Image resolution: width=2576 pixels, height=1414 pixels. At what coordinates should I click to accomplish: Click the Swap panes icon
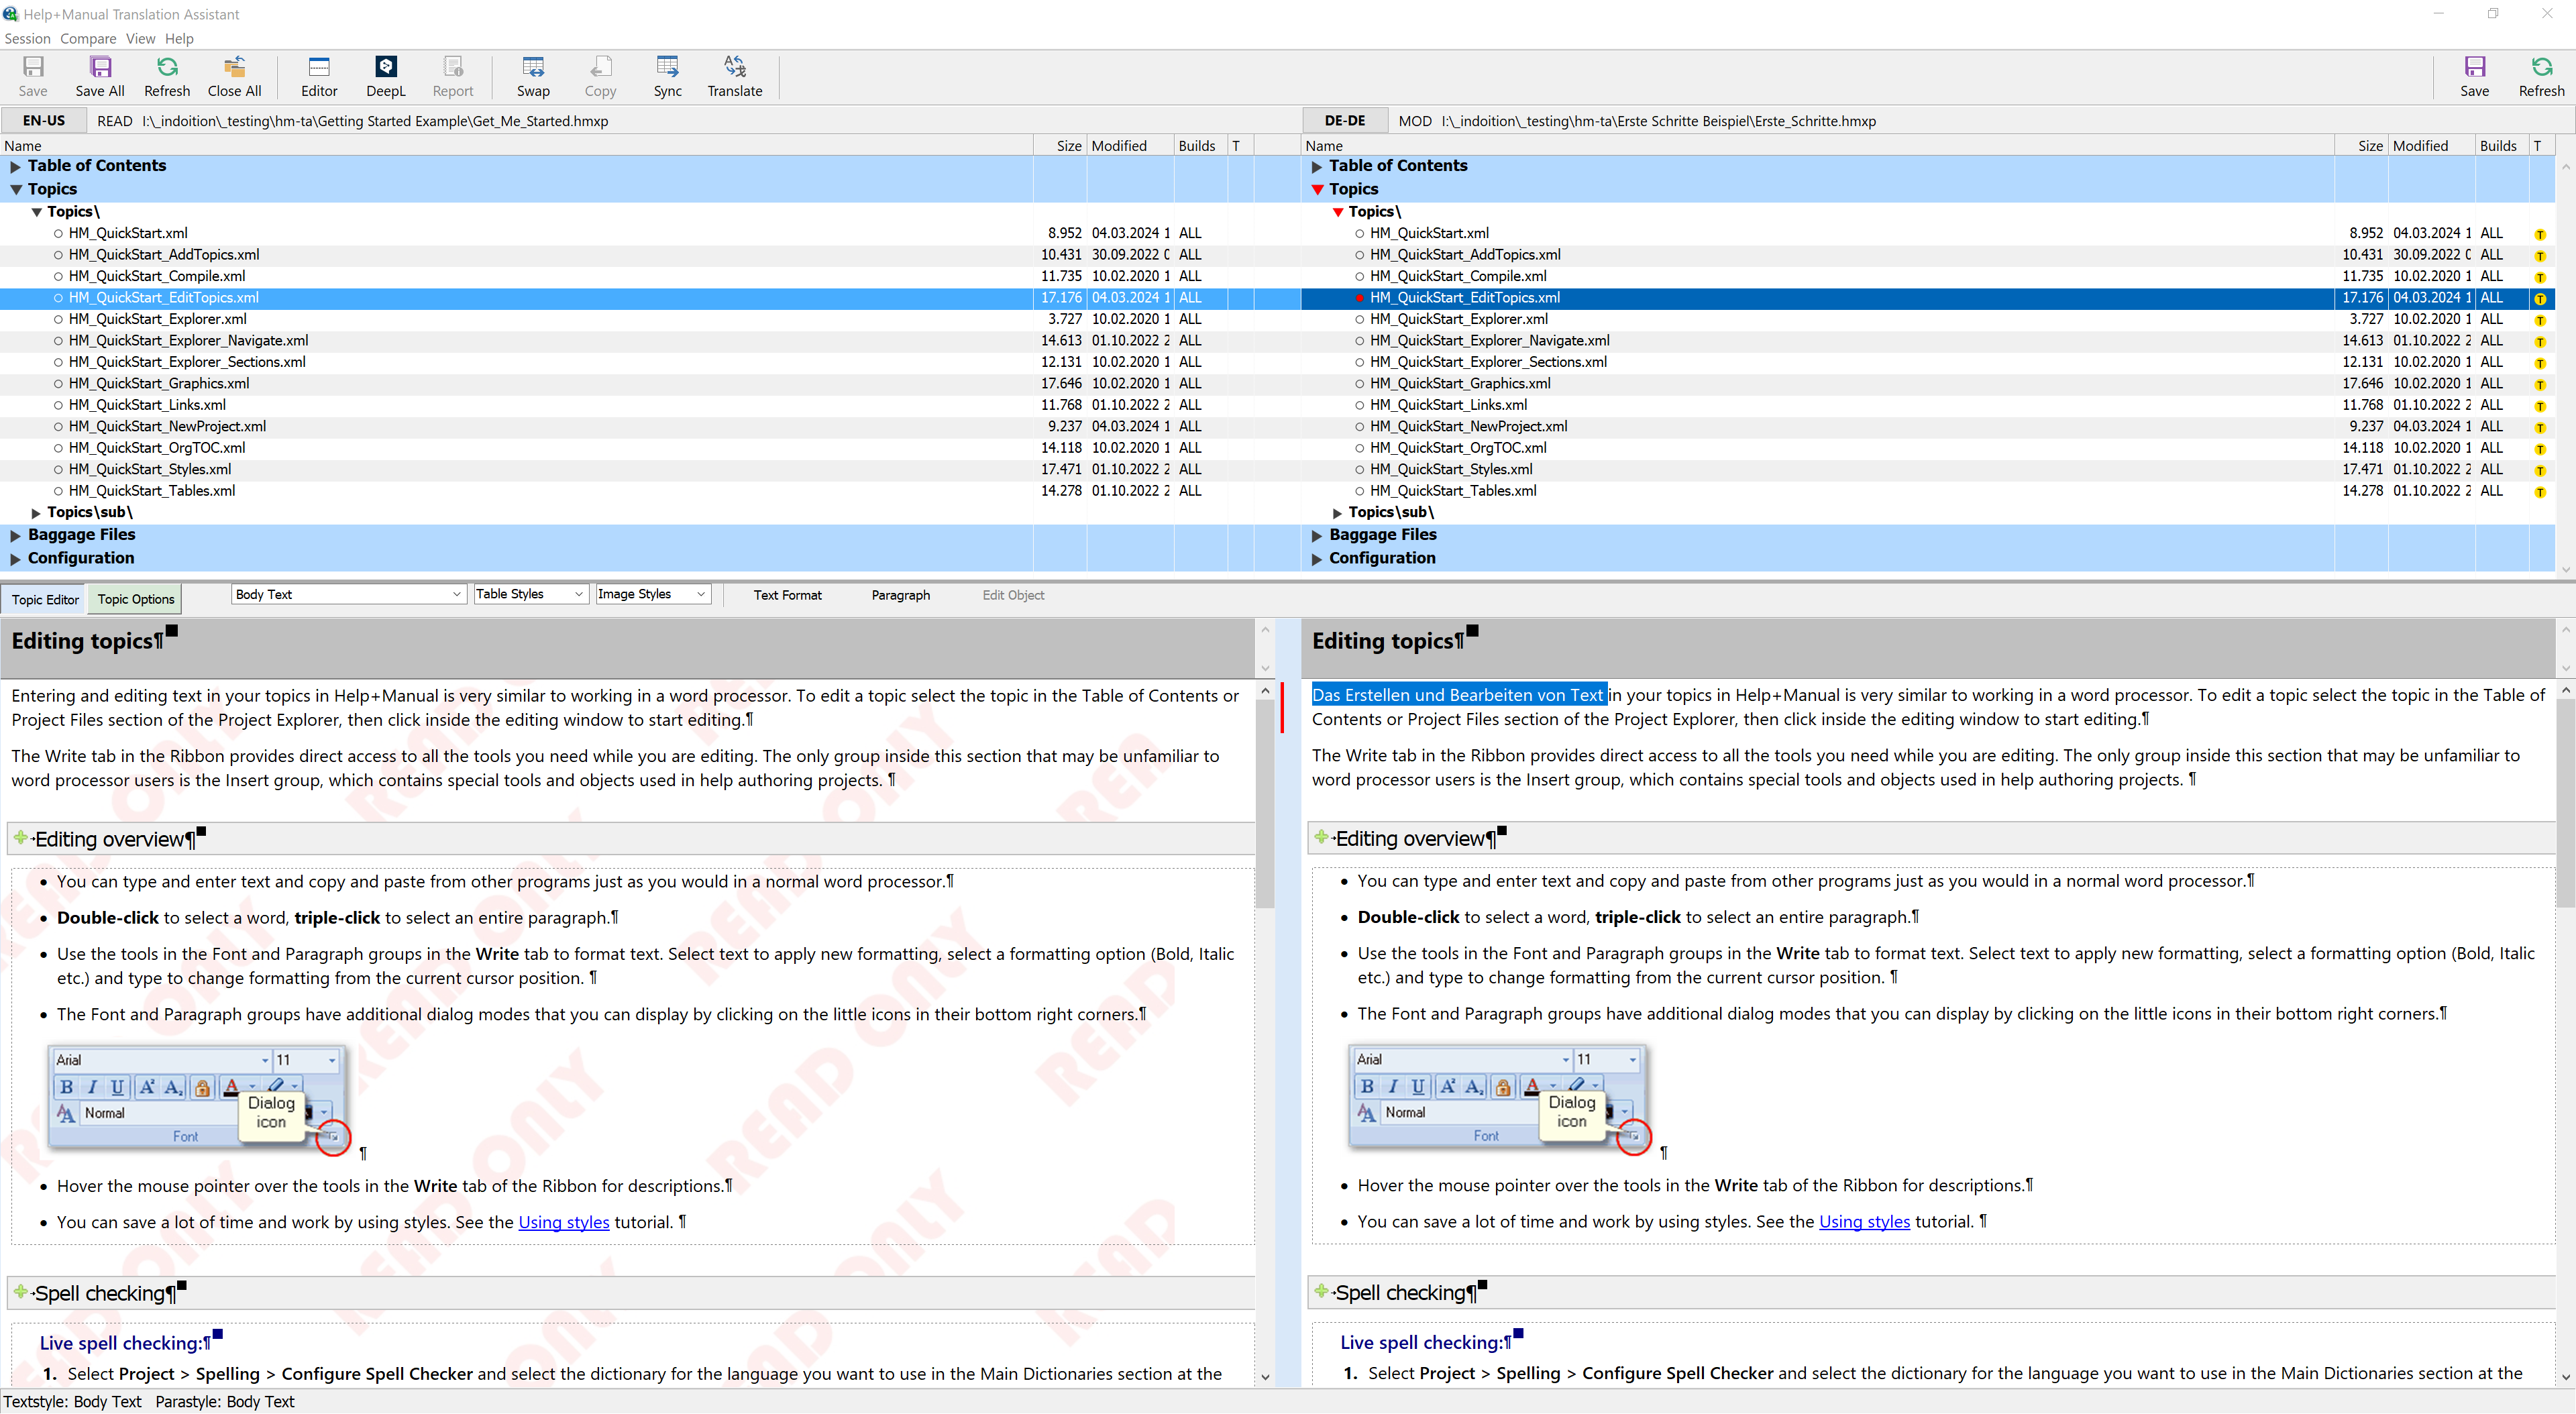(533, 76)
